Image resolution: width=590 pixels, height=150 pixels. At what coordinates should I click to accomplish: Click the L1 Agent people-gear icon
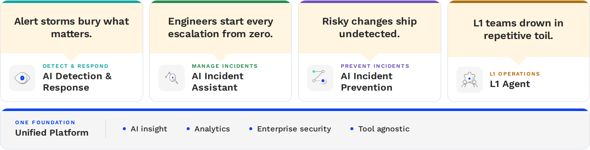(470, 80)
